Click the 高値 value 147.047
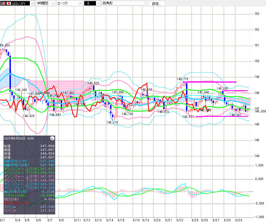 tap(47, 150)
